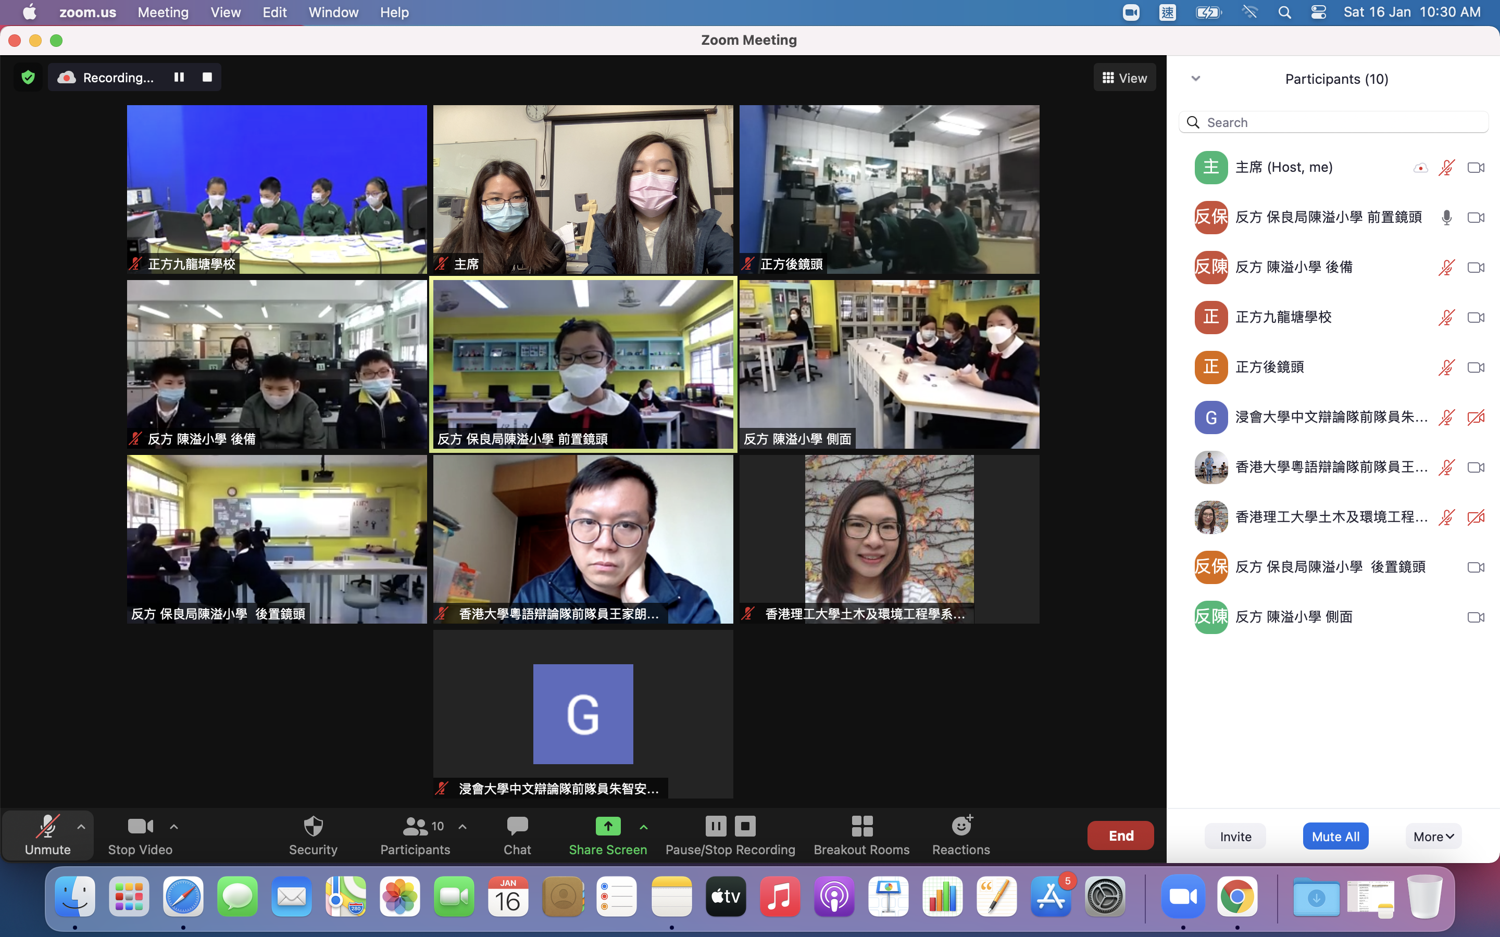Click video-off icon for 浸會大學 participant
Screen dimensions: 1500x937
pos(1476,417)
